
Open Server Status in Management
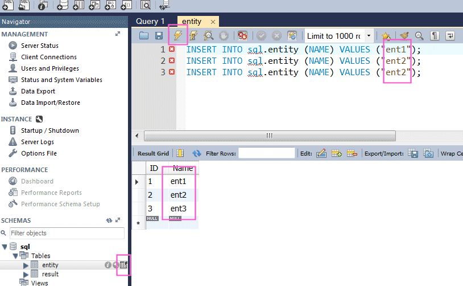(39, 46)
